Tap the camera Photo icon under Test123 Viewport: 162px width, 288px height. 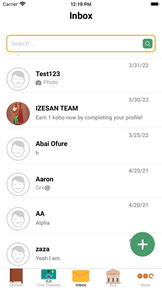[x=38, y=83]
